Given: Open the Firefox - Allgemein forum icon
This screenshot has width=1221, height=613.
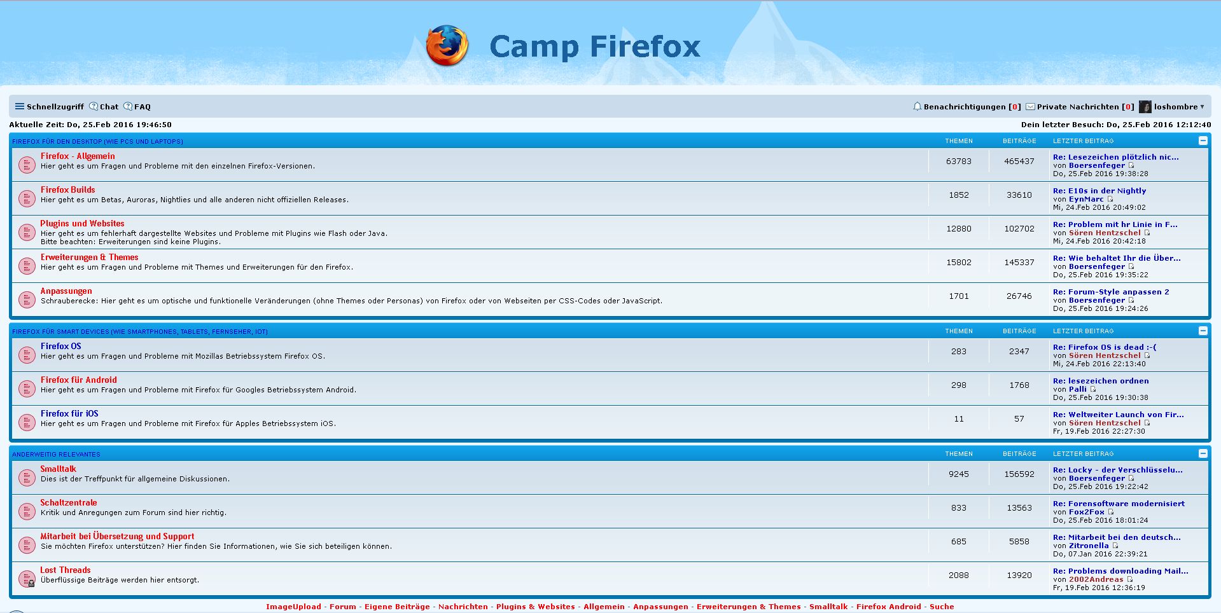Looking at the screenshot, I should tap(26, 165).
